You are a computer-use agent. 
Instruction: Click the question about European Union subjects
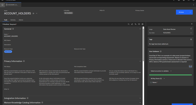(124, 79)
